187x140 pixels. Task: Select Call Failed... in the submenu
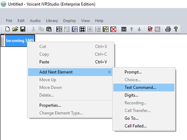pos(144,126)
